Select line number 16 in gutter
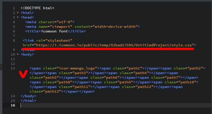Viewport: 212px width, 114px height. coord(13,105)
